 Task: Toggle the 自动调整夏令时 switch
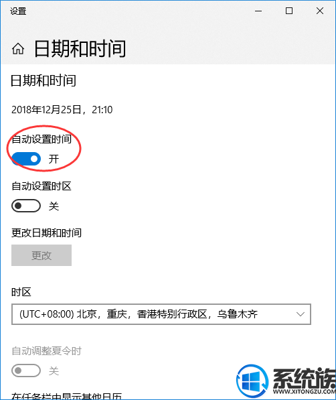pyautogui.click(x=26, y=371)
